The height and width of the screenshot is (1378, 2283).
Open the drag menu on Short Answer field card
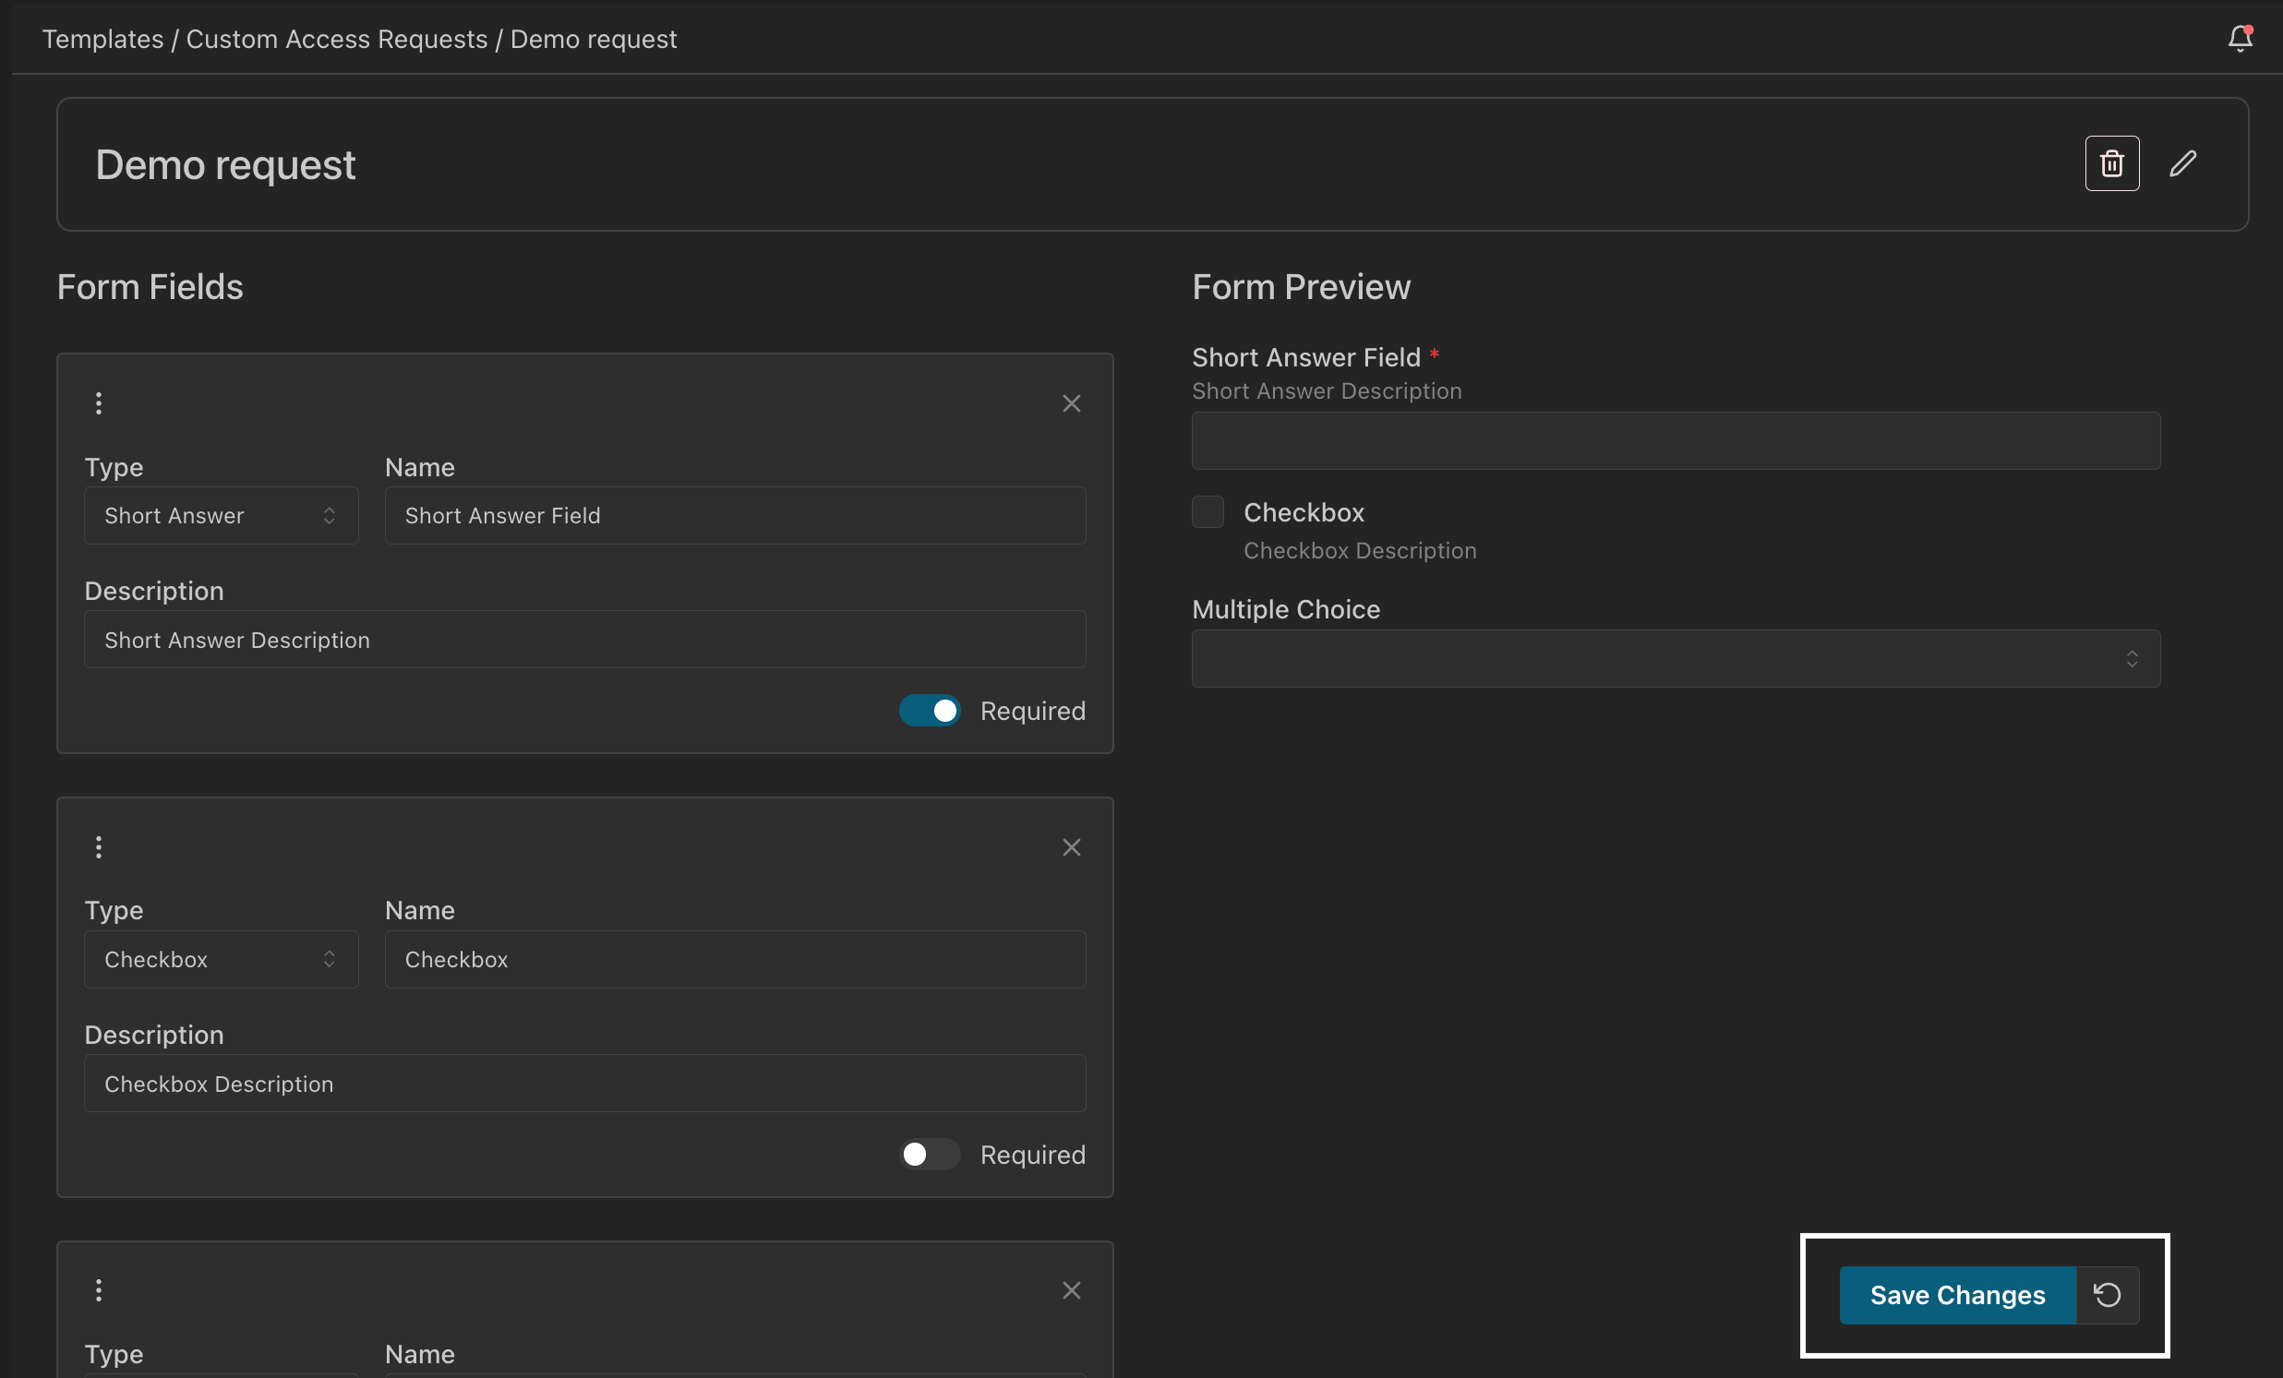[x=98, y=402]
